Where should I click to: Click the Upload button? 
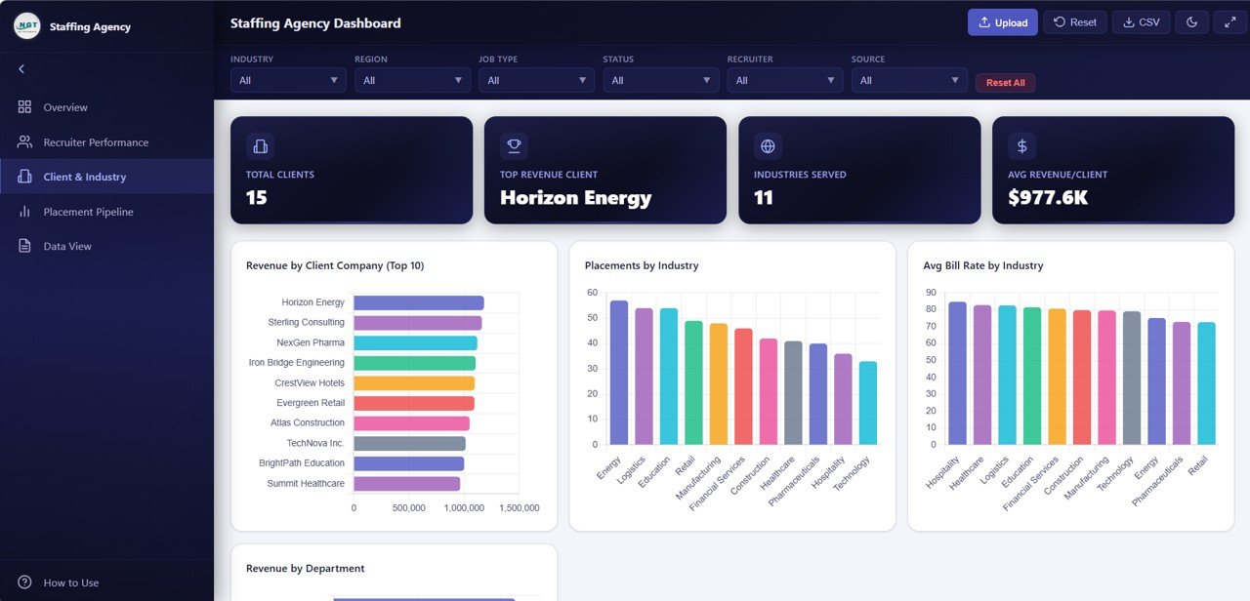click(1002, 21)
